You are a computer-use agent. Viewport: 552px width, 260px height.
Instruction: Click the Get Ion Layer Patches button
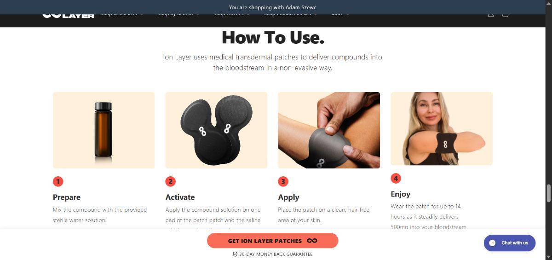(272, 241)
